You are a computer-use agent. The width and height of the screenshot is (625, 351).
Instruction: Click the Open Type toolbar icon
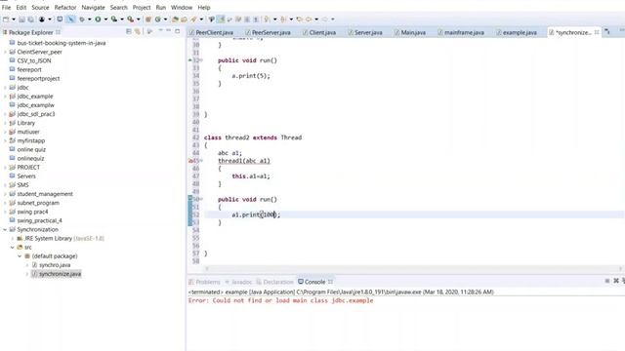(175, 19)
